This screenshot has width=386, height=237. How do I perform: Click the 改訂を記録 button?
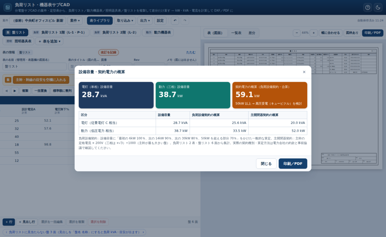109,52
